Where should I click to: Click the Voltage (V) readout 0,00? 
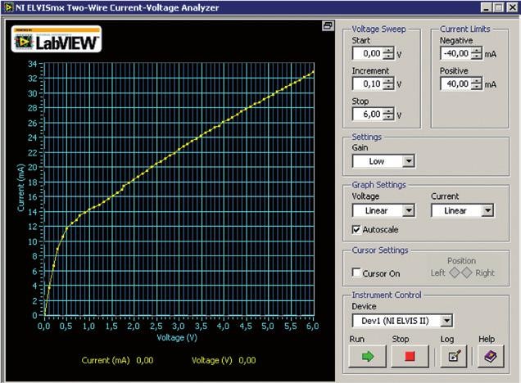[247, 360]
